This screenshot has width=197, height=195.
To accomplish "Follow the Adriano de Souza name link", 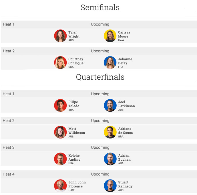I will pos(126,131).
